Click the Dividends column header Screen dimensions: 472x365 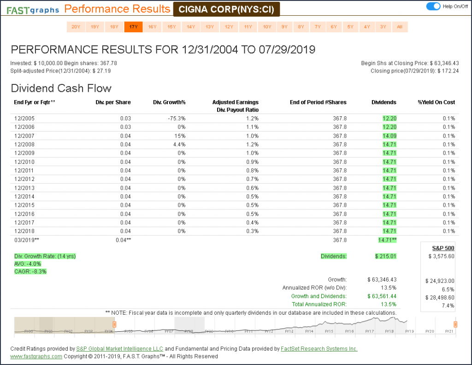point(384,102)
